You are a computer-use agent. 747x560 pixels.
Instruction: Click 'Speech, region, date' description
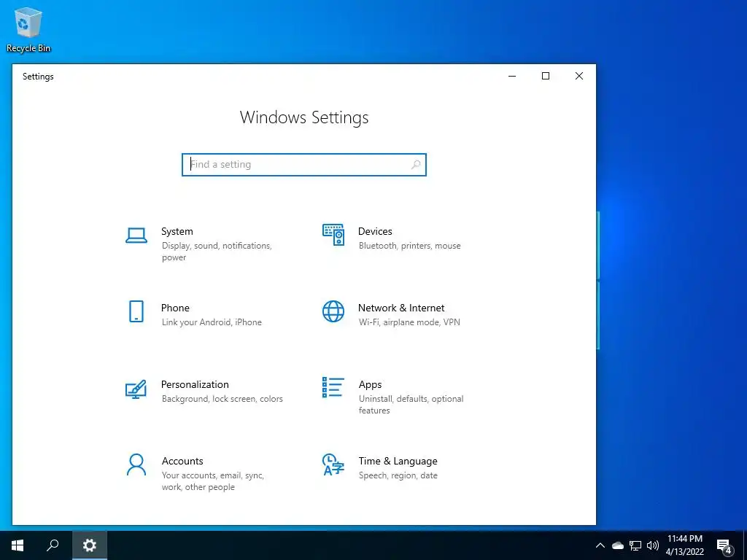(x=398, y=475)
